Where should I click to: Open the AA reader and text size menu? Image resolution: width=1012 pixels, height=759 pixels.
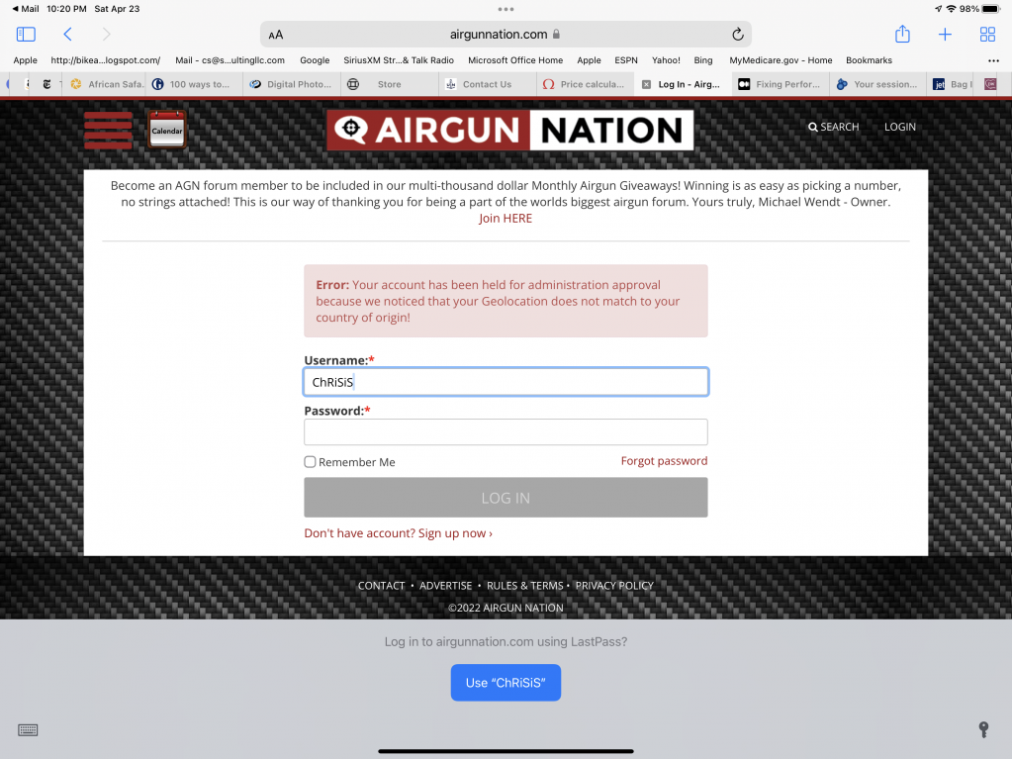tap(276, 35)
